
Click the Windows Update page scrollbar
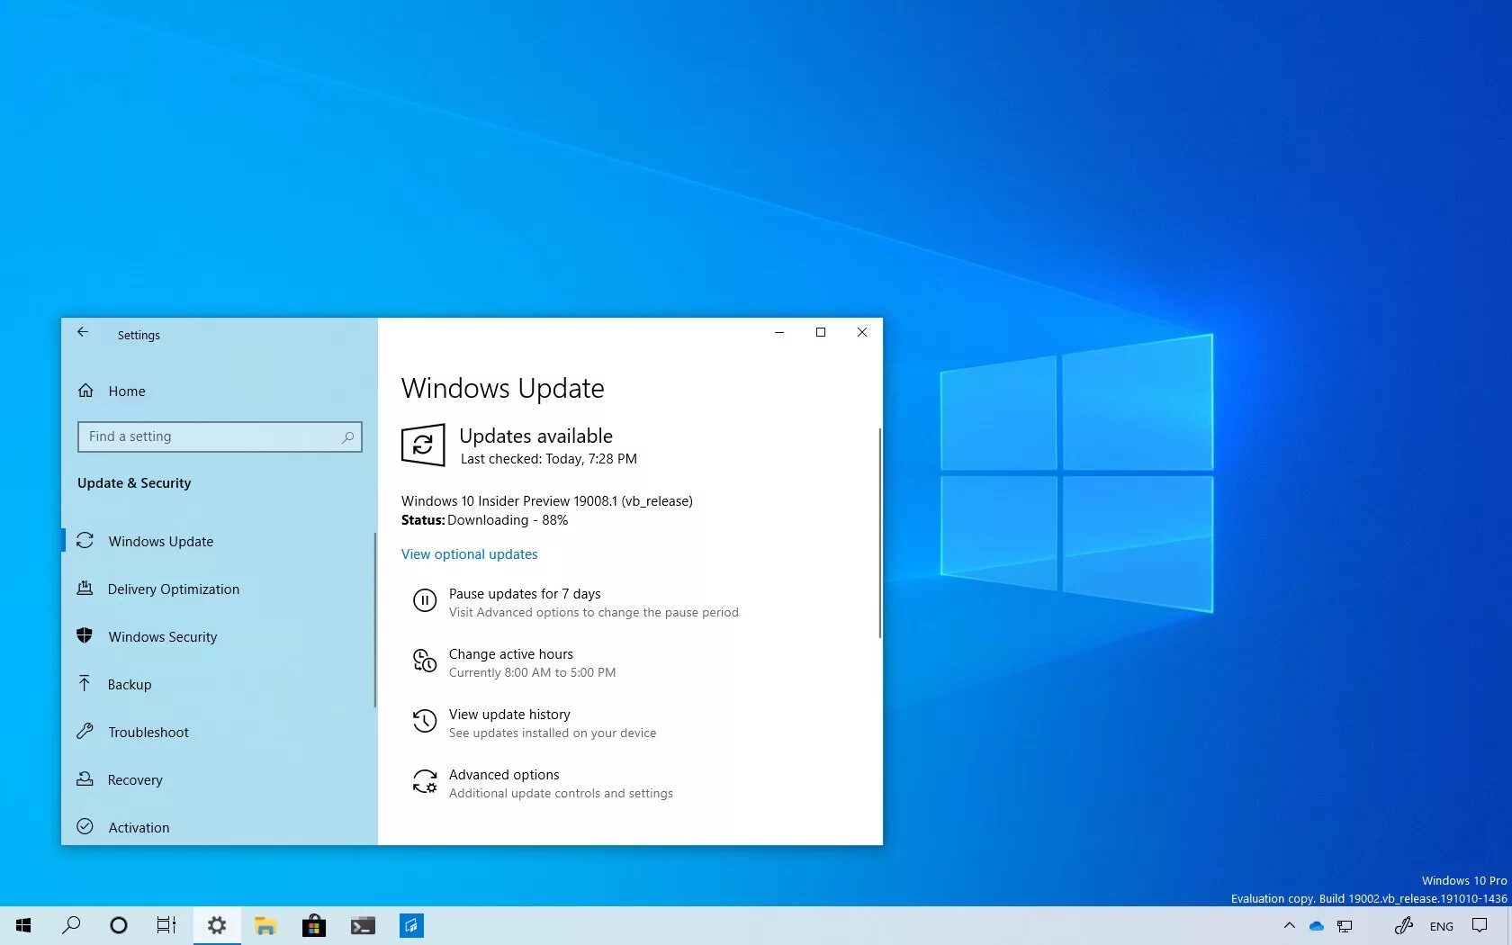pos(879,533)
